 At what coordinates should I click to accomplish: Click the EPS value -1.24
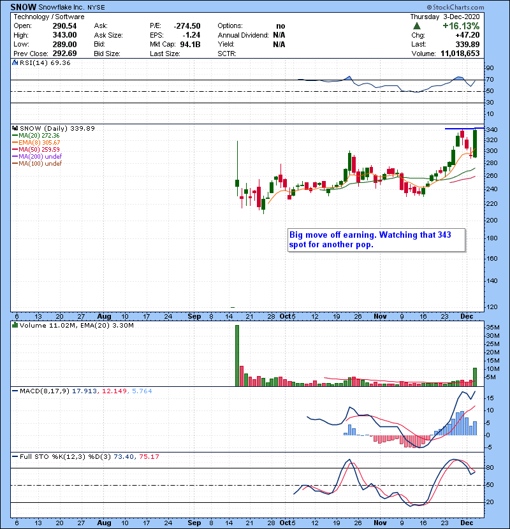point(191,35)
